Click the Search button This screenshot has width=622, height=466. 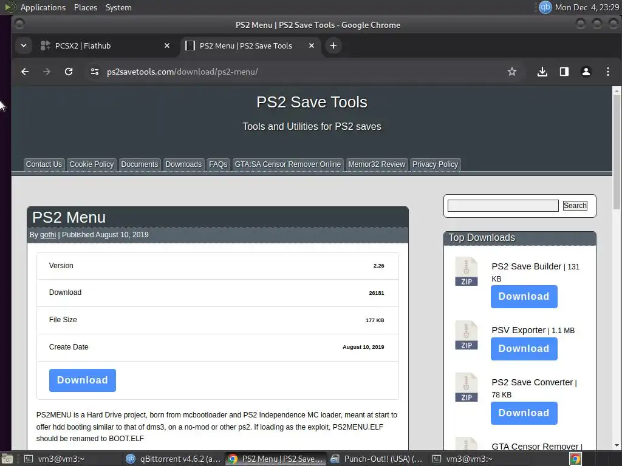575,206
